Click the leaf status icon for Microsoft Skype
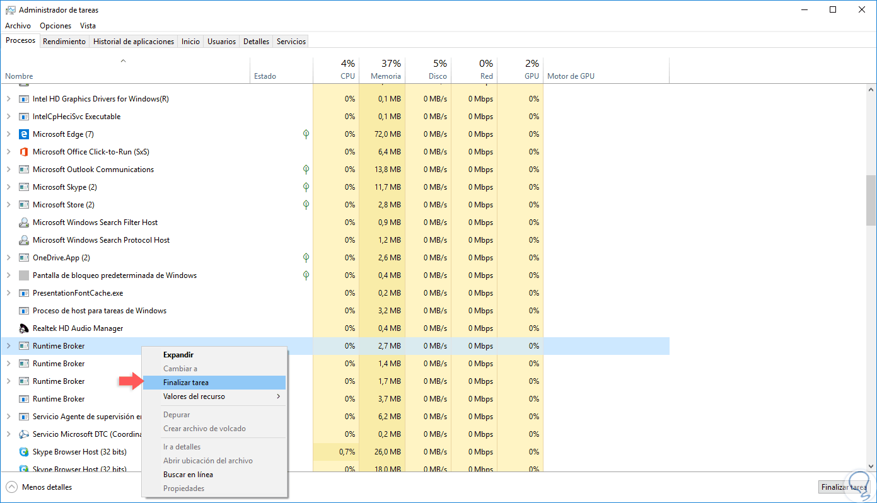The height and width of the screenshot is (503, 877). 306,187
